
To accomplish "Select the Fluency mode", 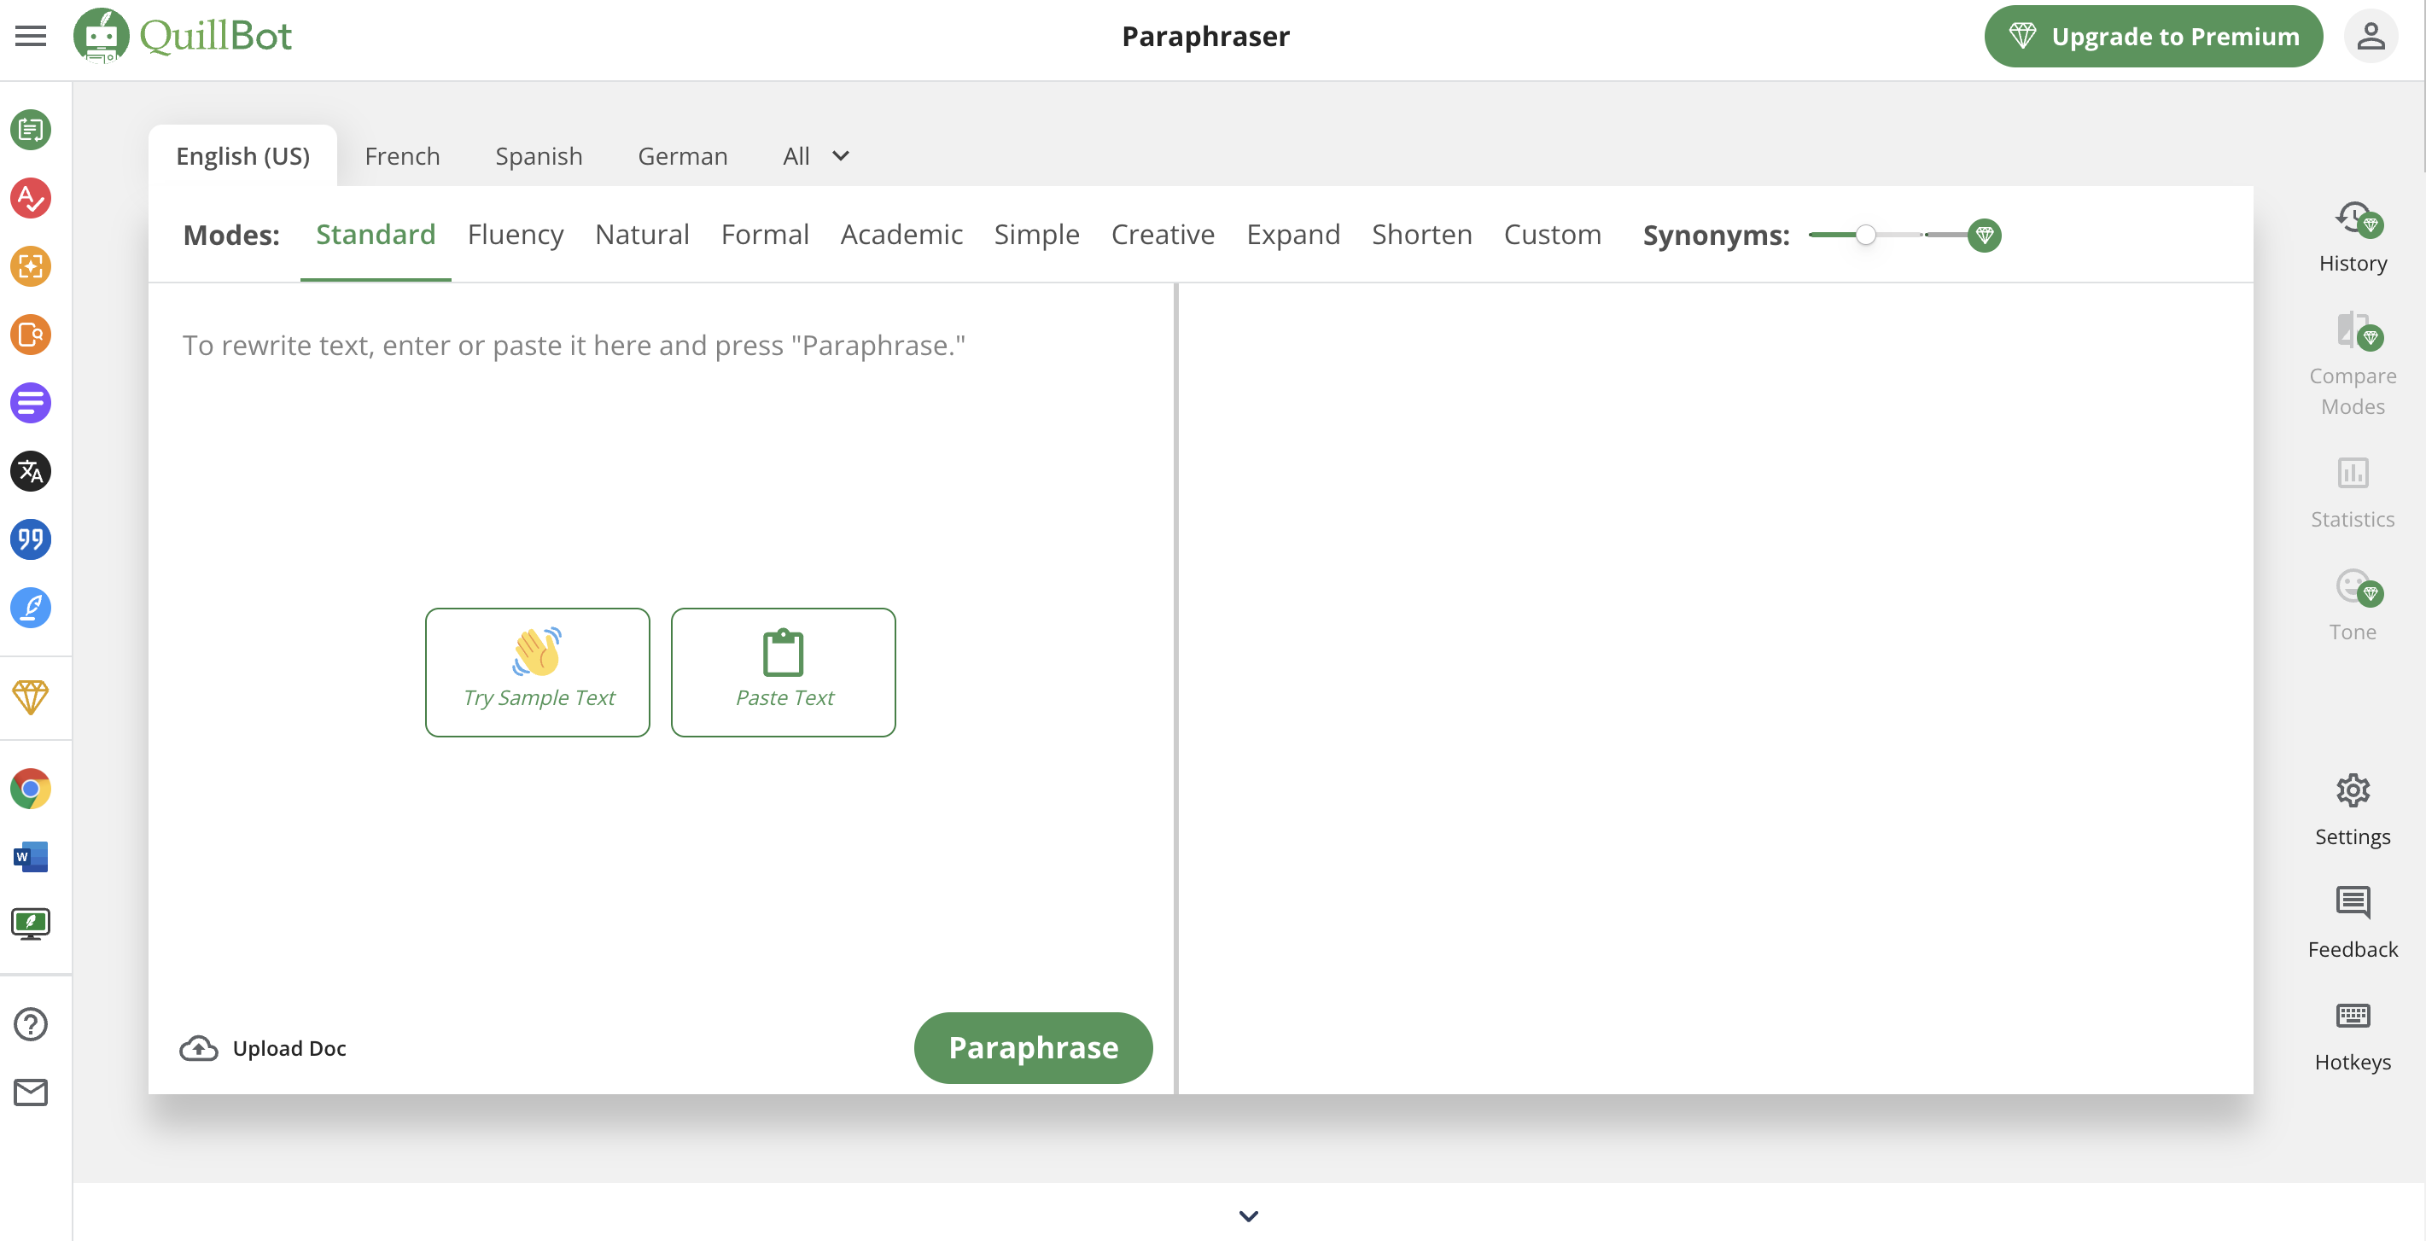I will click(515, 235).
